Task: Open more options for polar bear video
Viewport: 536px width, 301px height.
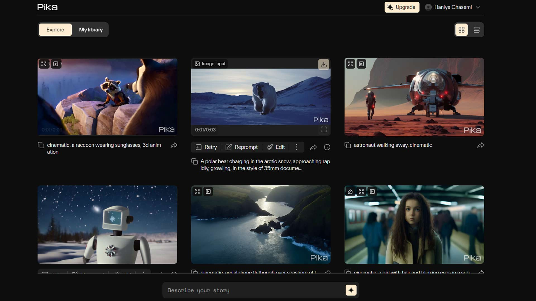Action: coord(296,147)
